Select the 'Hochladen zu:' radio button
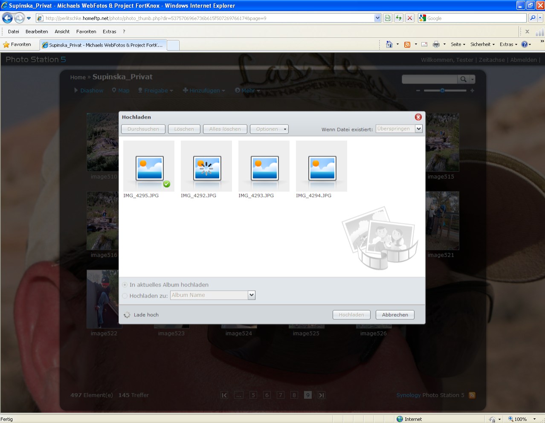The height and width of the screenshot is (423, 545). point(125,296)
